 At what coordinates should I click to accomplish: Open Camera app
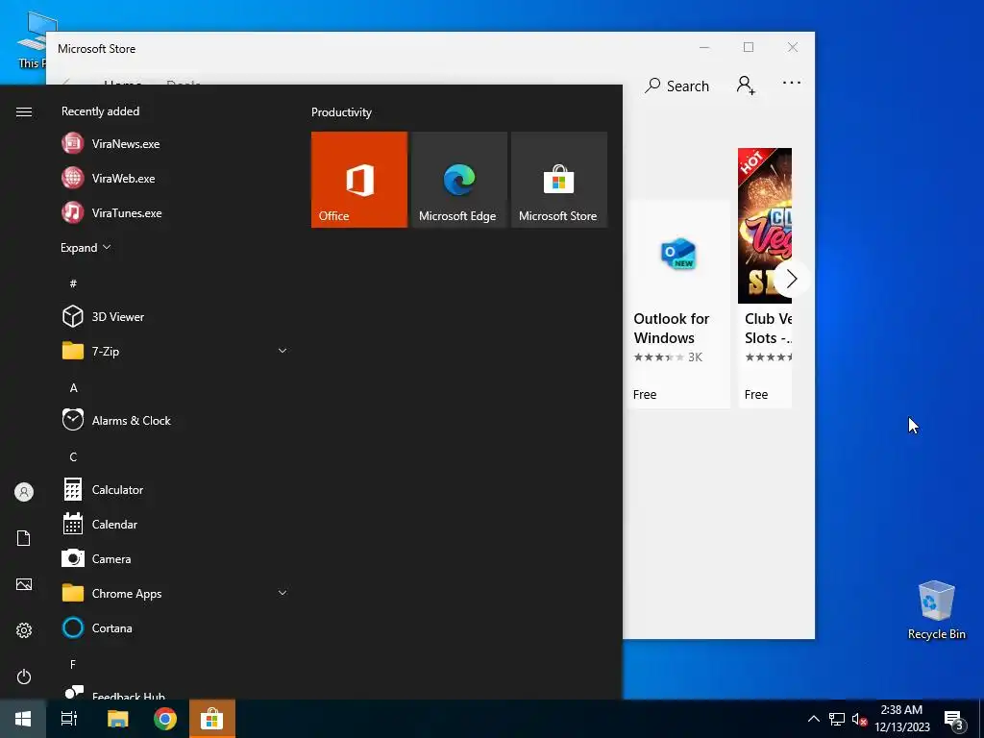click(x=173, y=558)
